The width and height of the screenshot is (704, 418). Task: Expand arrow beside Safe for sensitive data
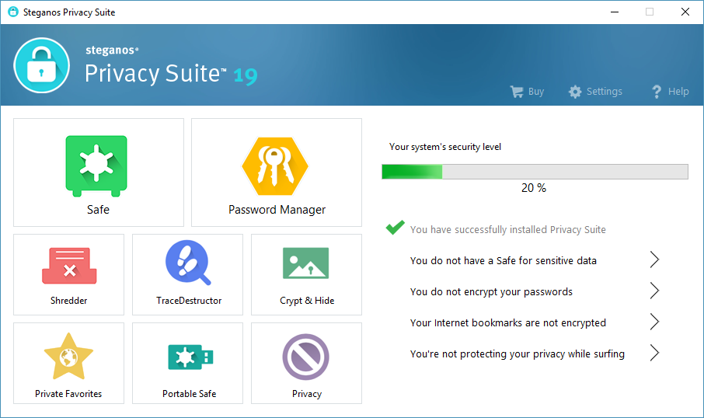(654, 260)
